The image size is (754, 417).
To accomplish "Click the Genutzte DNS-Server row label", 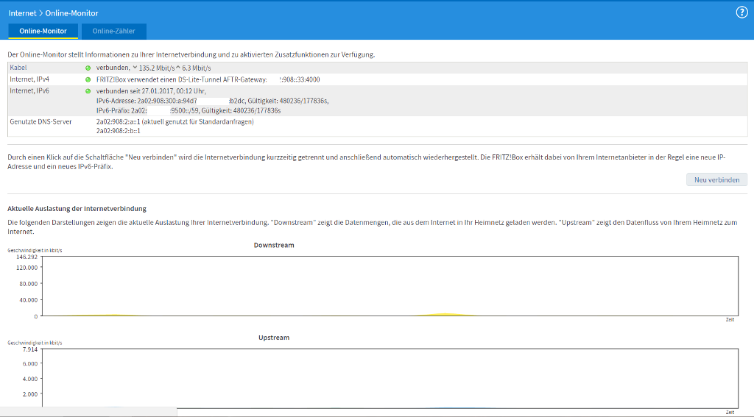I will coord(40,121).
